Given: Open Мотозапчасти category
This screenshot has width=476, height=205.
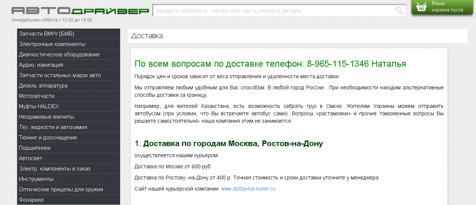Looking at the screenshot, I should [69, 96].
